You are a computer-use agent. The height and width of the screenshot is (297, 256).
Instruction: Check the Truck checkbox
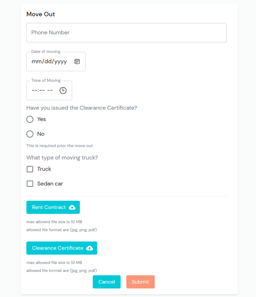tap(30, 169)
